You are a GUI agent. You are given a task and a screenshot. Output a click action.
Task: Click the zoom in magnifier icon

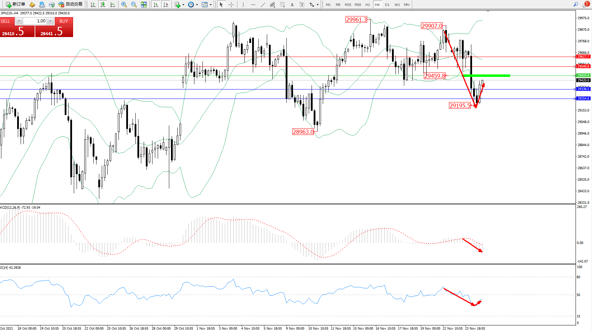124,5
